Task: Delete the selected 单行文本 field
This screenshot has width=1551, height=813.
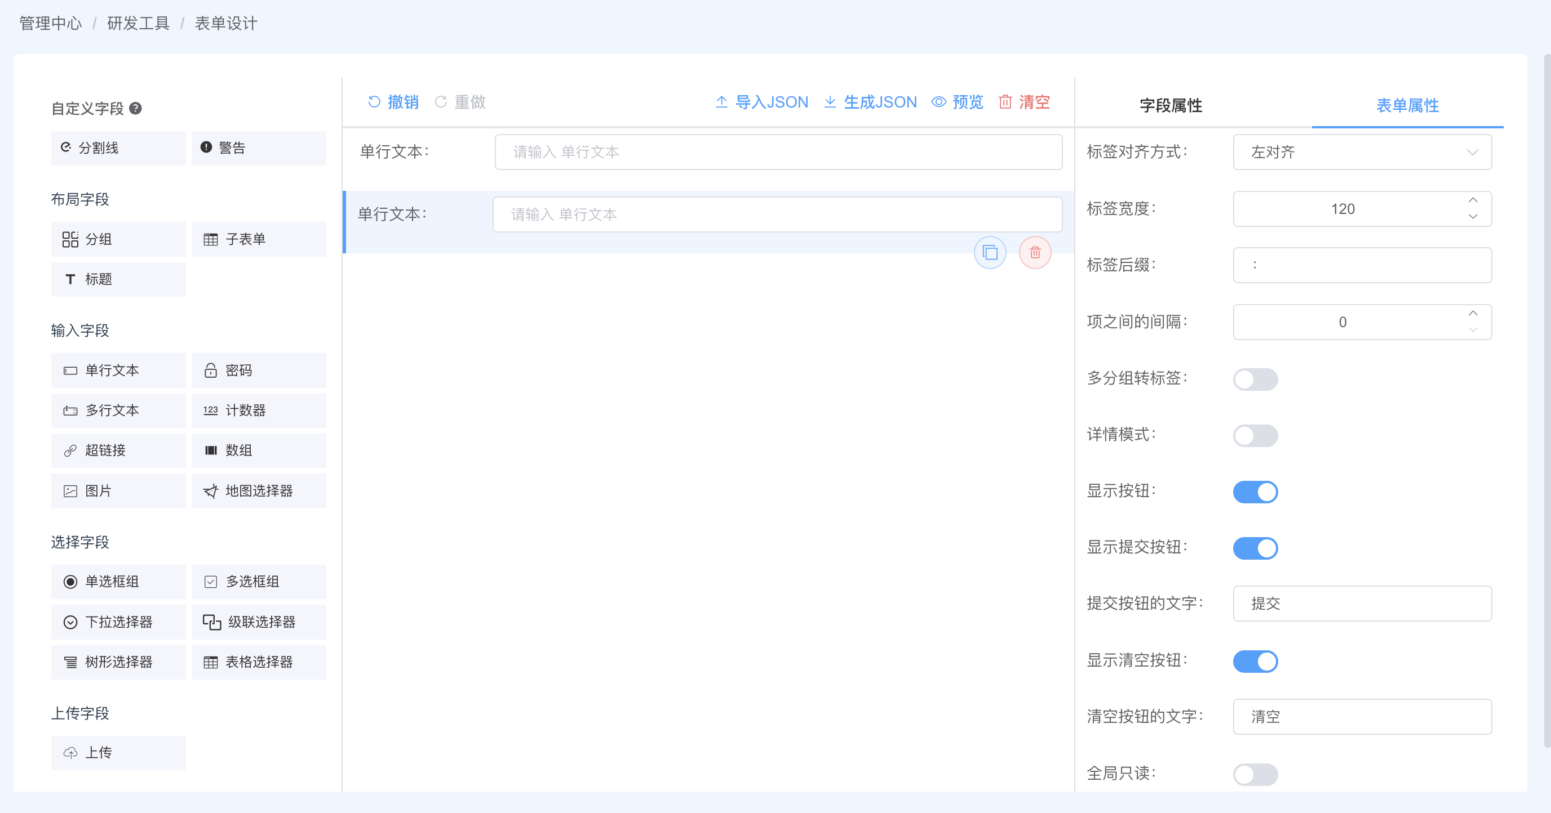Action: pos(1035,253)
